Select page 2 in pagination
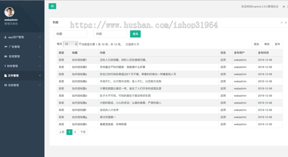The height and width of the screenshot is (157, 288). coord(75,132)
